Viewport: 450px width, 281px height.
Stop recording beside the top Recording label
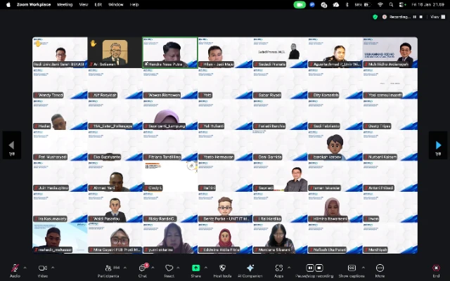(x=421, y=17)
